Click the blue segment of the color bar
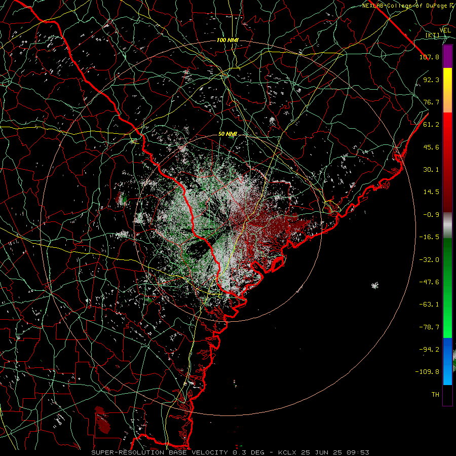This screenshot has height=456, width=456. point(447,361)
